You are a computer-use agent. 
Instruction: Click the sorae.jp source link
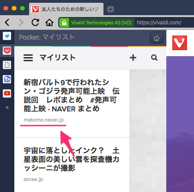point(33,179)
